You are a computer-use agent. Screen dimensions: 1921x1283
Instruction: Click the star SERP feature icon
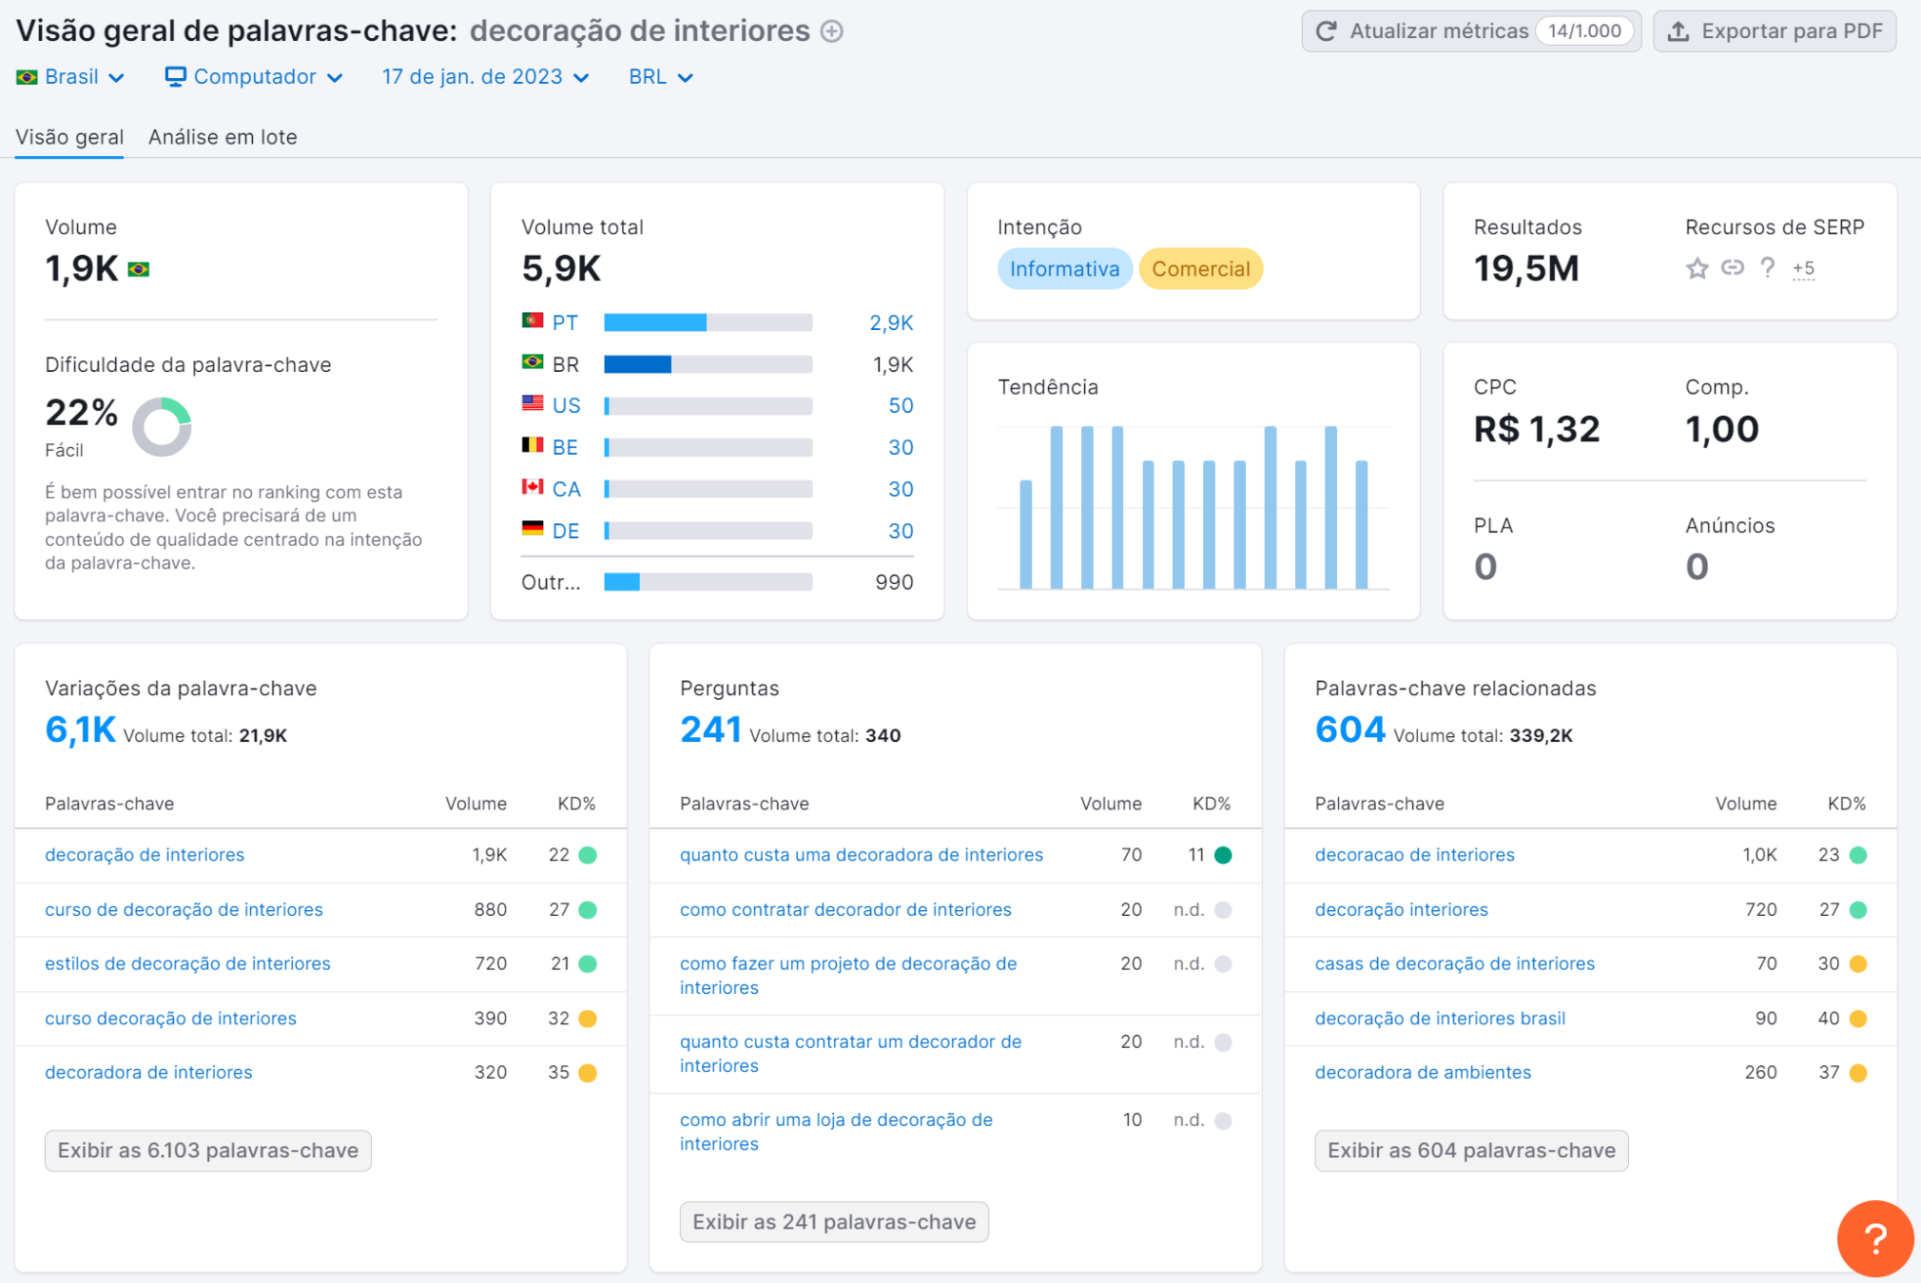click(1698, 268)
